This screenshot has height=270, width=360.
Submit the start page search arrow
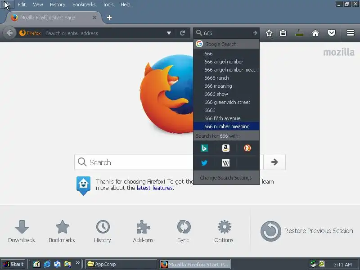(274, 162)
